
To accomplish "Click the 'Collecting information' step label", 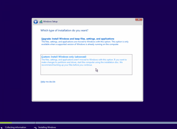I will click(x=15, y=127).
